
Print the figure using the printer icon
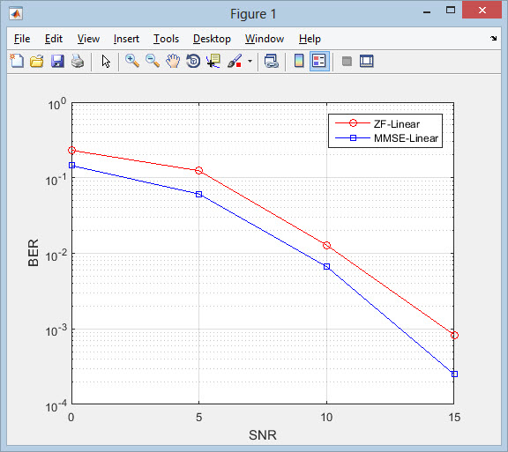coord(78,61)
